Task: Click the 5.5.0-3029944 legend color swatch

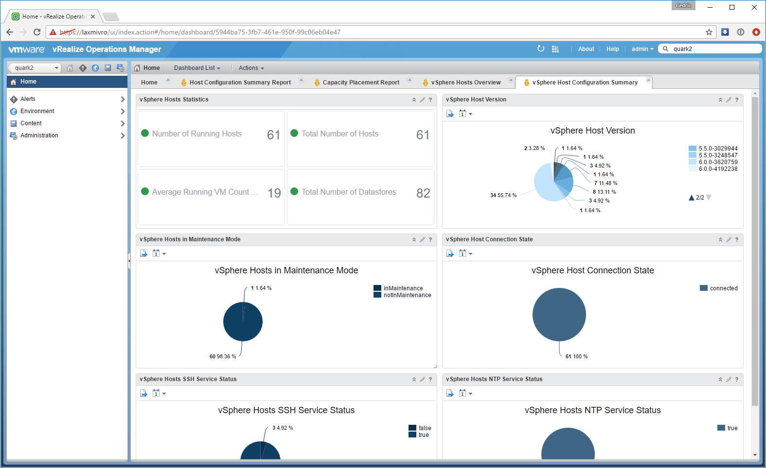Action: pyautogui.click(x=693, y=149)
